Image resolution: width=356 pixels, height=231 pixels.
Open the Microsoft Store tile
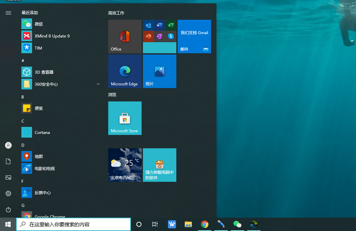pos(125,118)
